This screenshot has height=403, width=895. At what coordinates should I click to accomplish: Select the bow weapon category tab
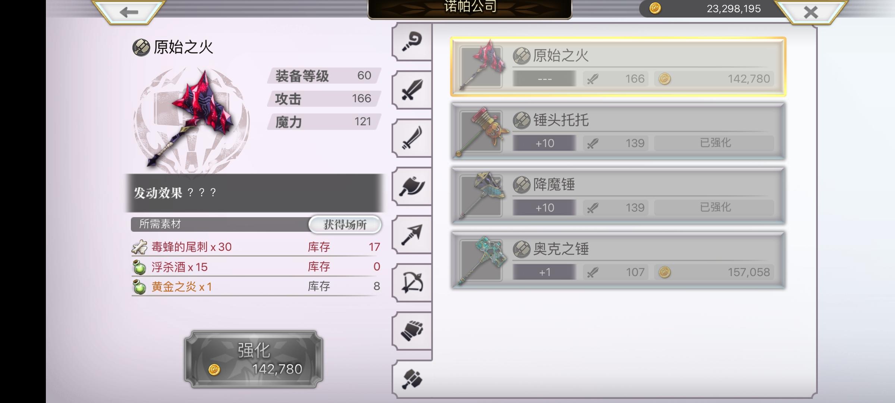[x=412, y=282]
